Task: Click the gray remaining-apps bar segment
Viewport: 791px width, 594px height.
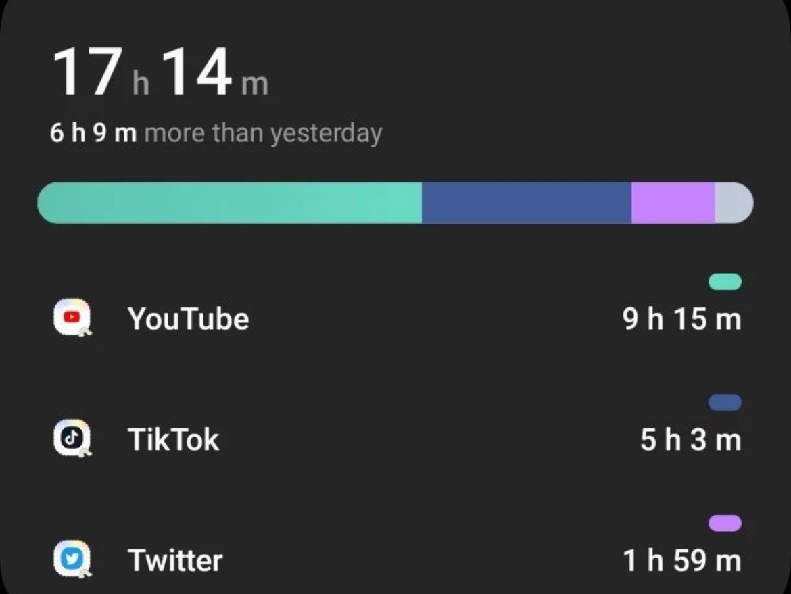Action: [734, 203]
